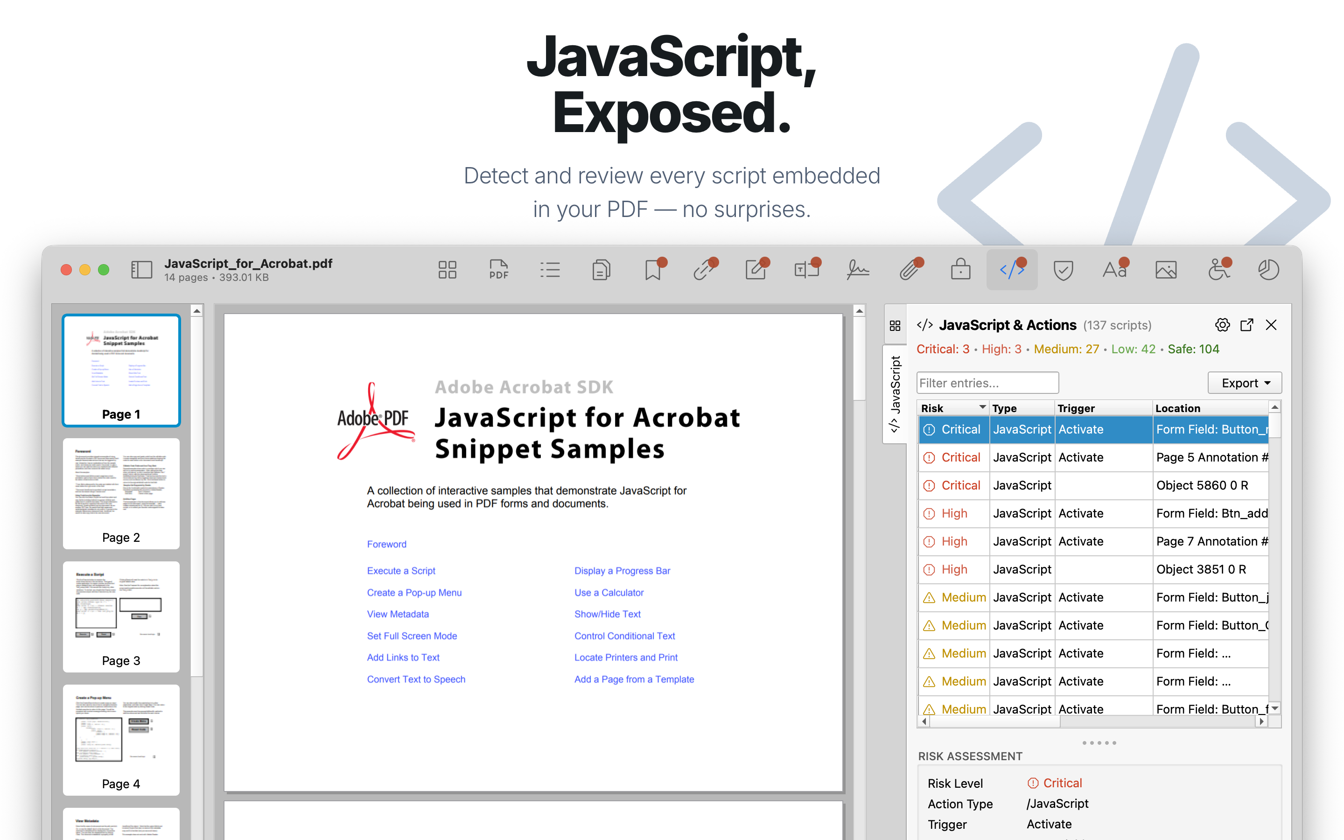
Task: Pop out JavaScript panel to new window
Action: click(x=1247, y=325)
